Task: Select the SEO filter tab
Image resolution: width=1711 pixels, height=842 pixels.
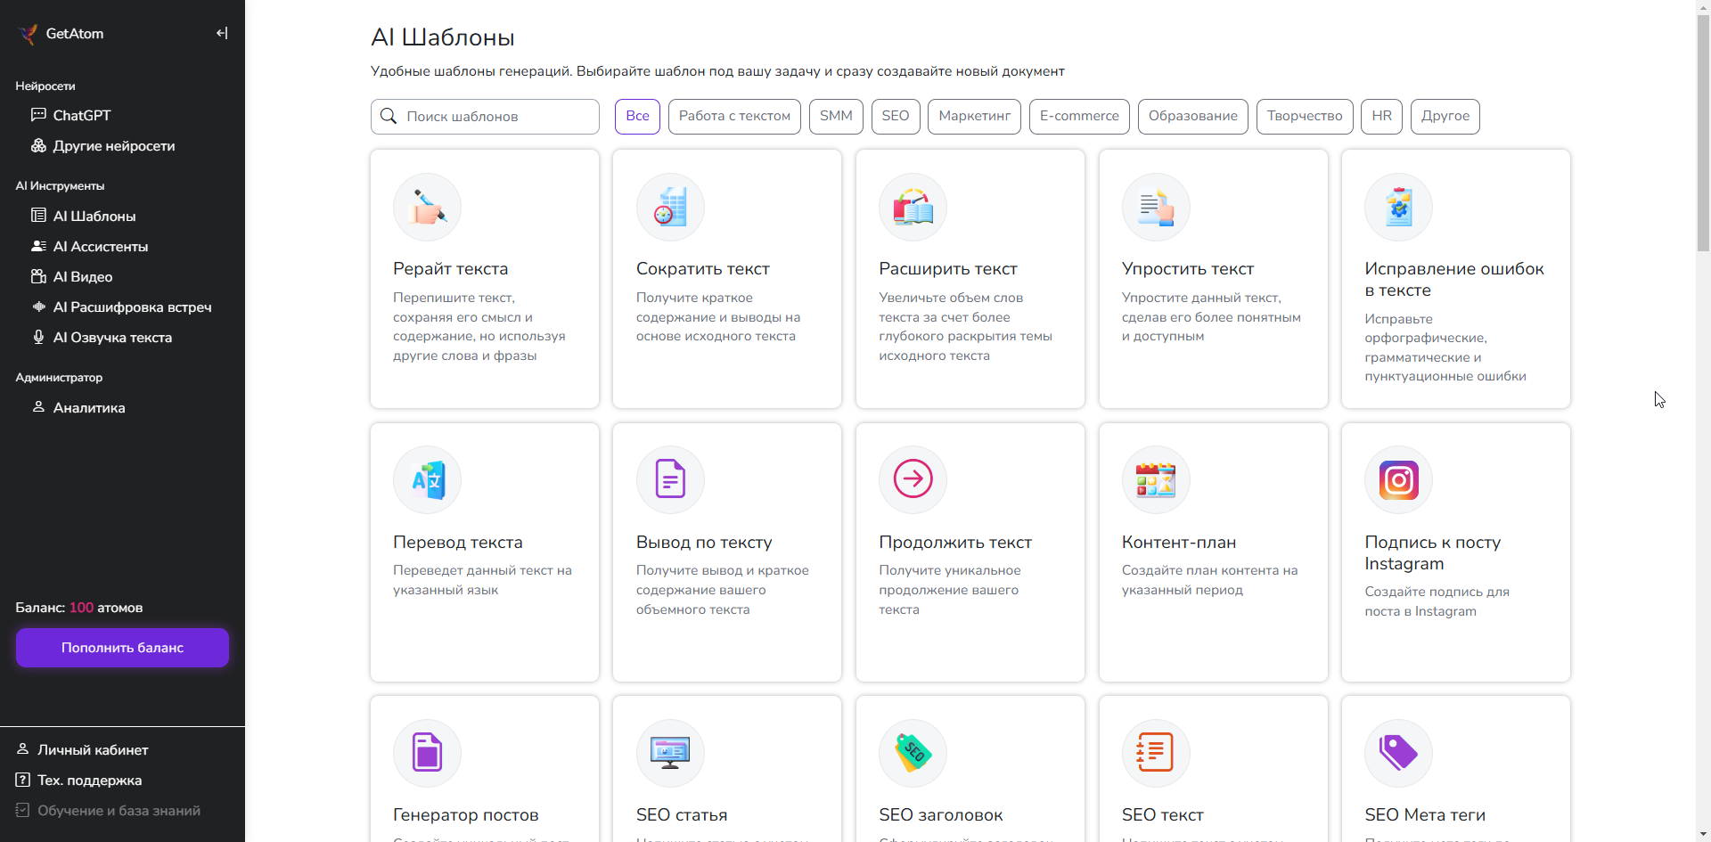Action: click(x=896, y=116)
